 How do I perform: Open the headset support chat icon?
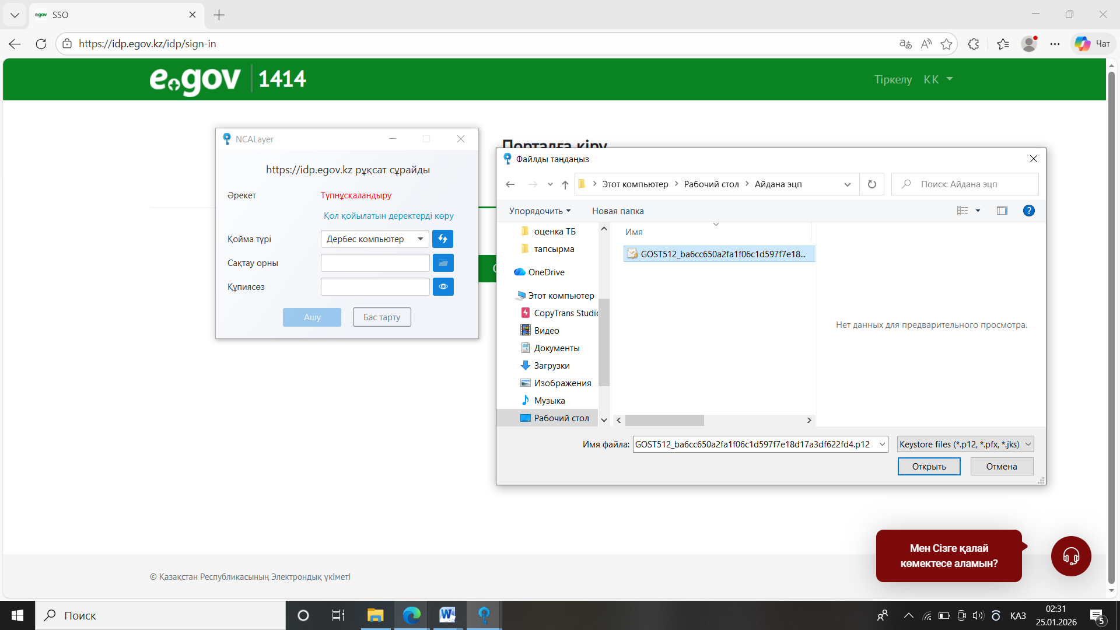coord(1071,556)
